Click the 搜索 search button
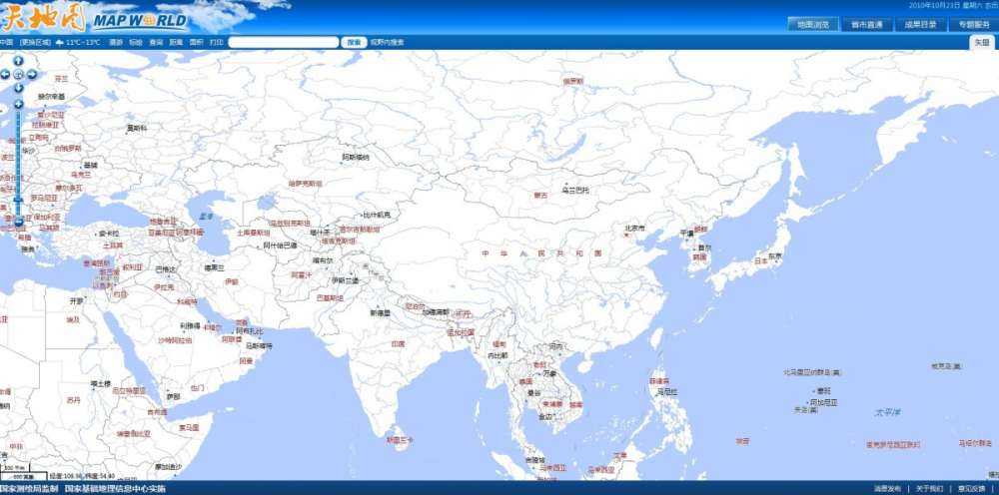999x495 pixels. coord(354,43)
